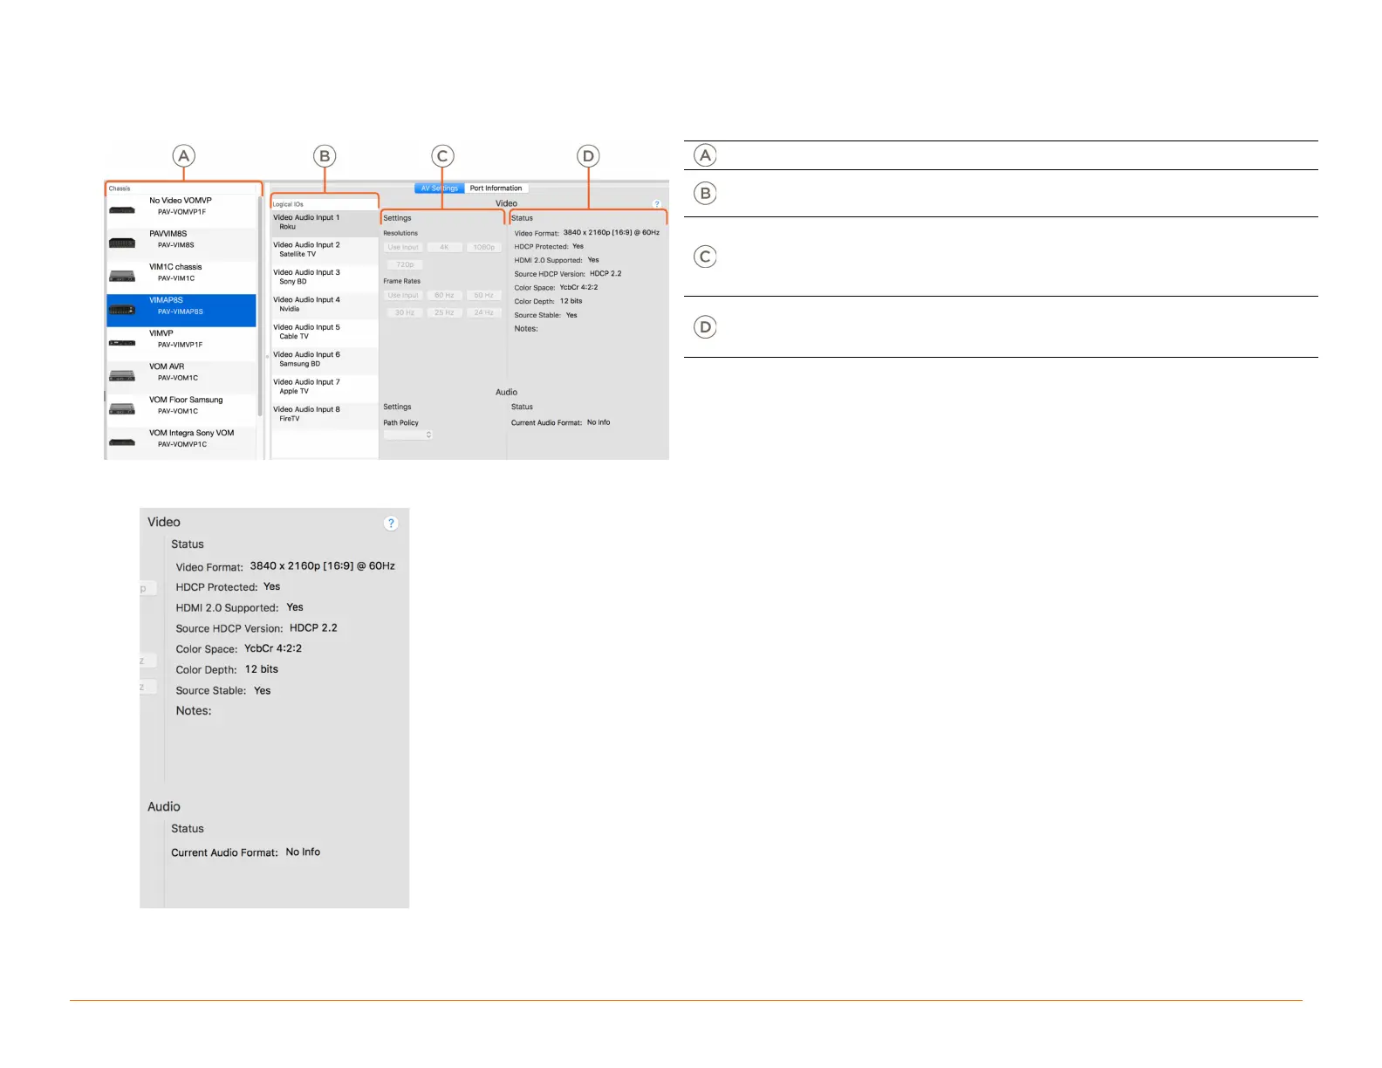Image resolution: width=1382 pixels, height=1068 pixels.
Task: Select Video Audio Input 4 Nvidia
Action: click(x=325, y=305)
